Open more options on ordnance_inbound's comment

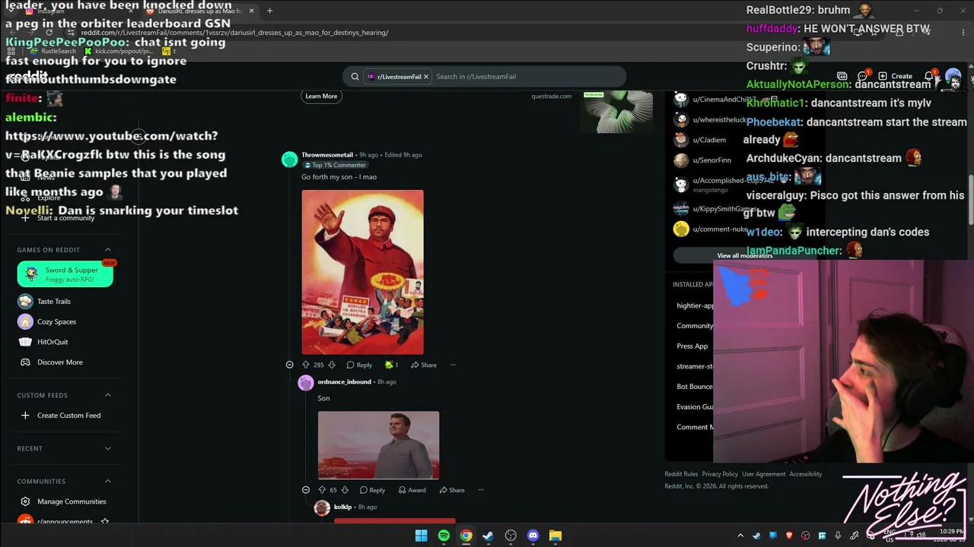click(x=480, y=490)
